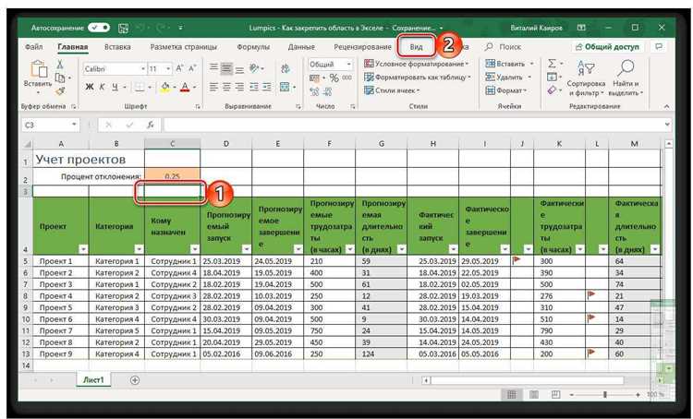Increase font size with larger A icon
This screenshot has width=693, height=419.
pos(179,68)
